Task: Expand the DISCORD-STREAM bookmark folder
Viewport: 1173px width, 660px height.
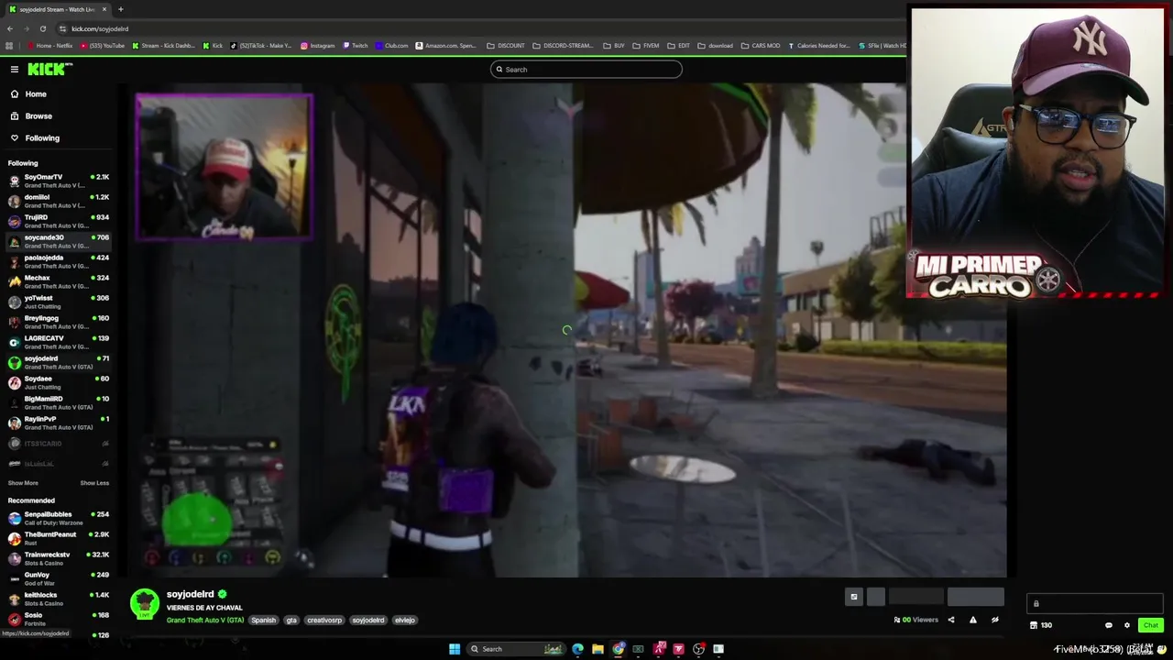Action: 563,45
